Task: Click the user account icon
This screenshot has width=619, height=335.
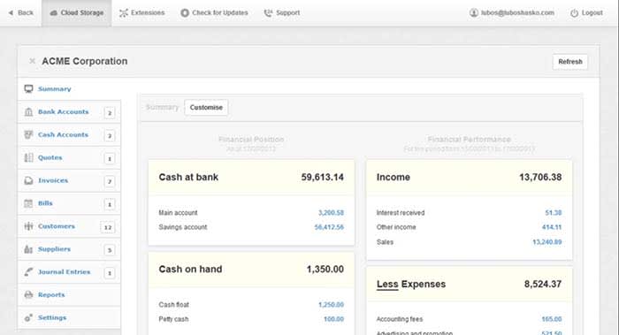Action: (473, 12)
